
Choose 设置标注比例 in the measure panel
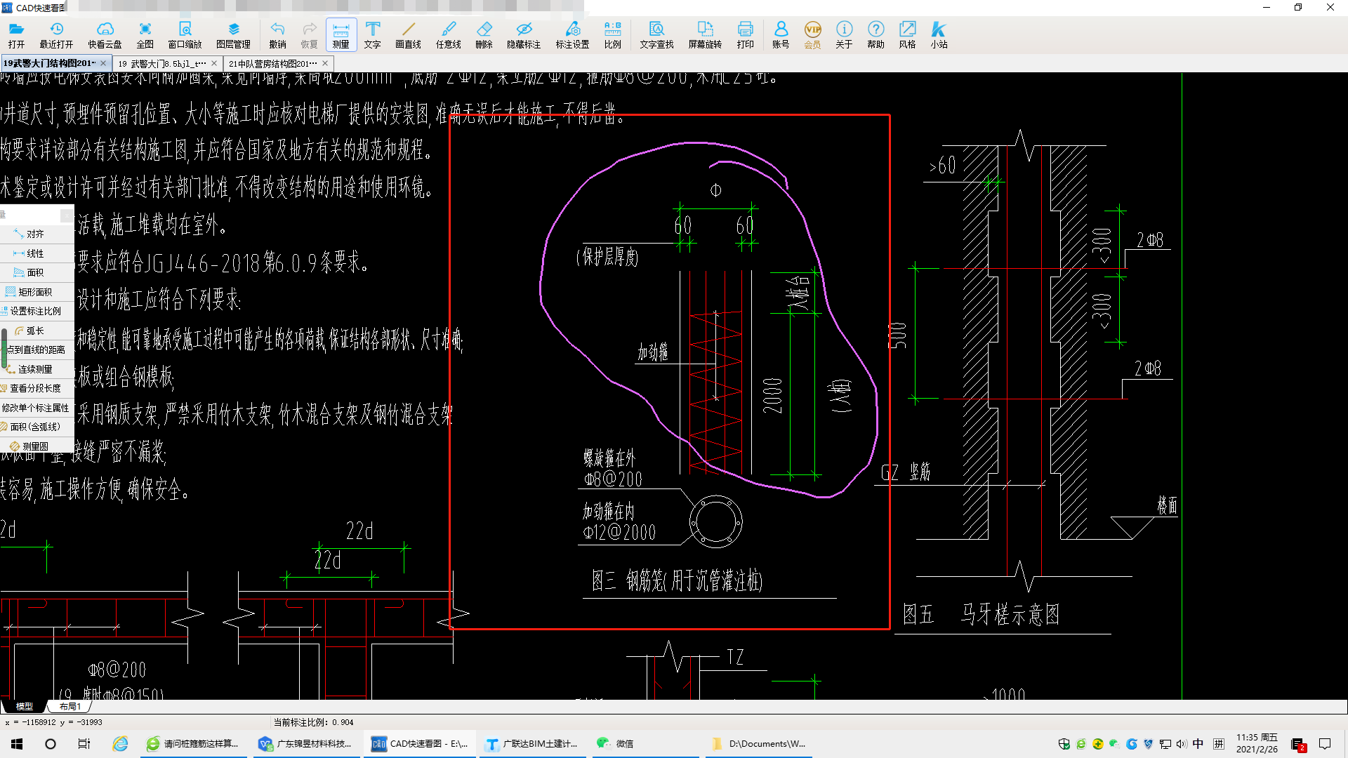coord(37,311)
